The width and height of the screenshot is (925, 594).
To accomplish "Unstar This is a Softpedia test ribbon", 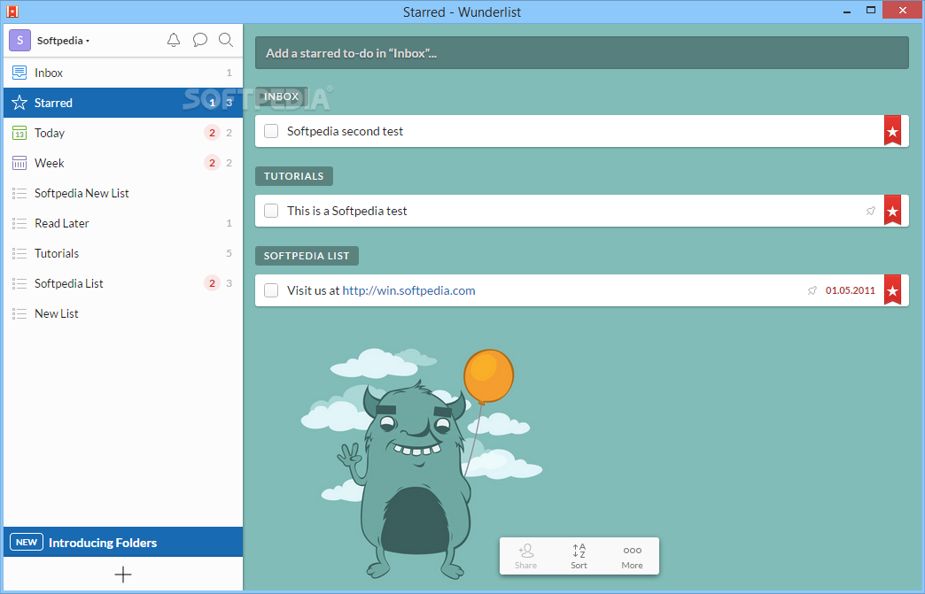I will coord(892,210).
